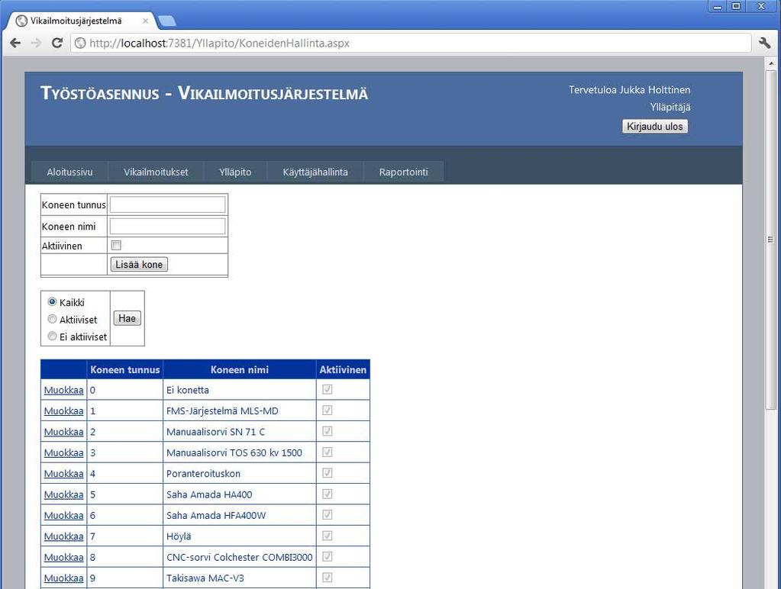Go forward with the browser forward arrow
The width and height of the screenshot is (781, 589).
pos(36,43)
